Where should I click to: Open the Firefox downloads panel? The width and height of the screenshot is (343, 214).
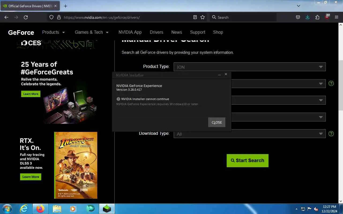[307, 17]
